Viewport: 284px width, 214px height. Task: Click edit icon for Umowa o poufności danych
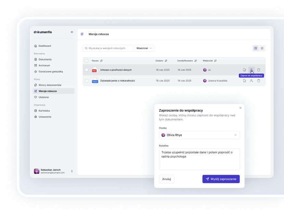[244, 70]
